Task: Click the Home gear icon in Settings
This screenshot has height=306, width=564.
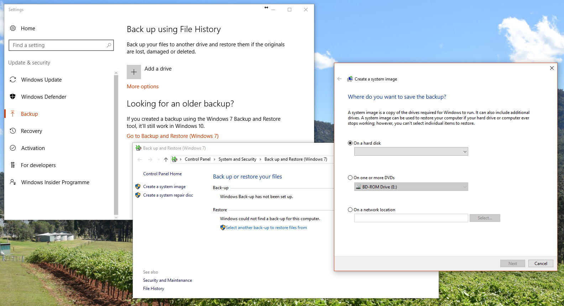Action: point(13,28)
